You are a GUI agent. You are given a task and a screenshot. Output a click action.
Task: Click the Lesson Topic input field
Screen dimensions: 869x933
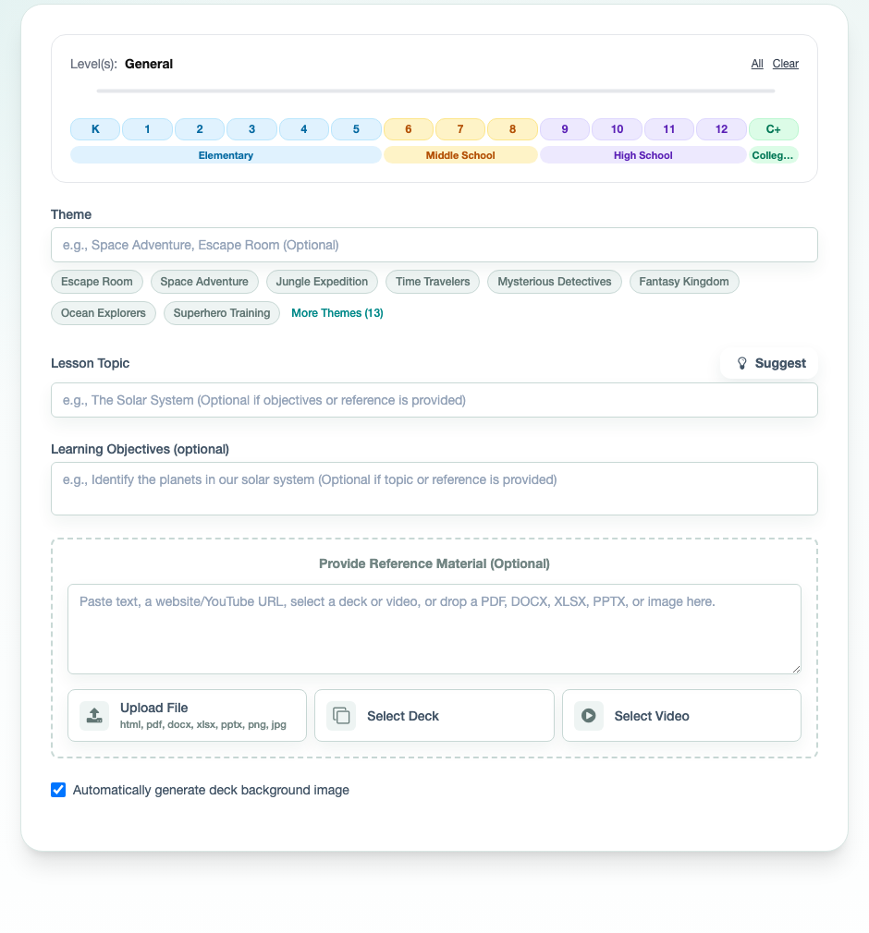434,400
